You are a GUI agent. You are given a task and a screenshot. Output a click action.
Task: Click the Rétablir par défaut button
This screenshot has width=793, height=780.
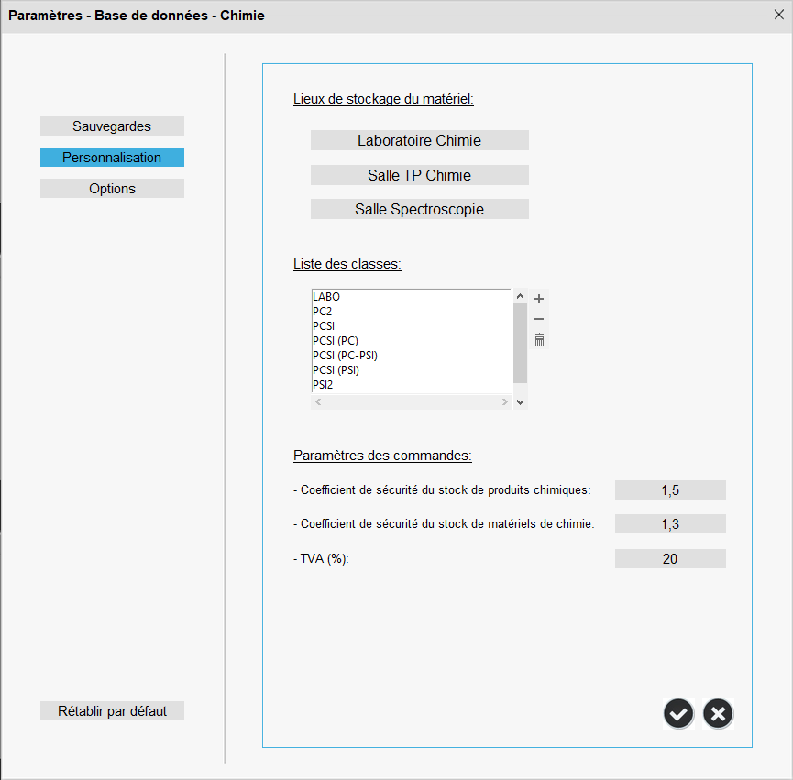coord(112,711)
